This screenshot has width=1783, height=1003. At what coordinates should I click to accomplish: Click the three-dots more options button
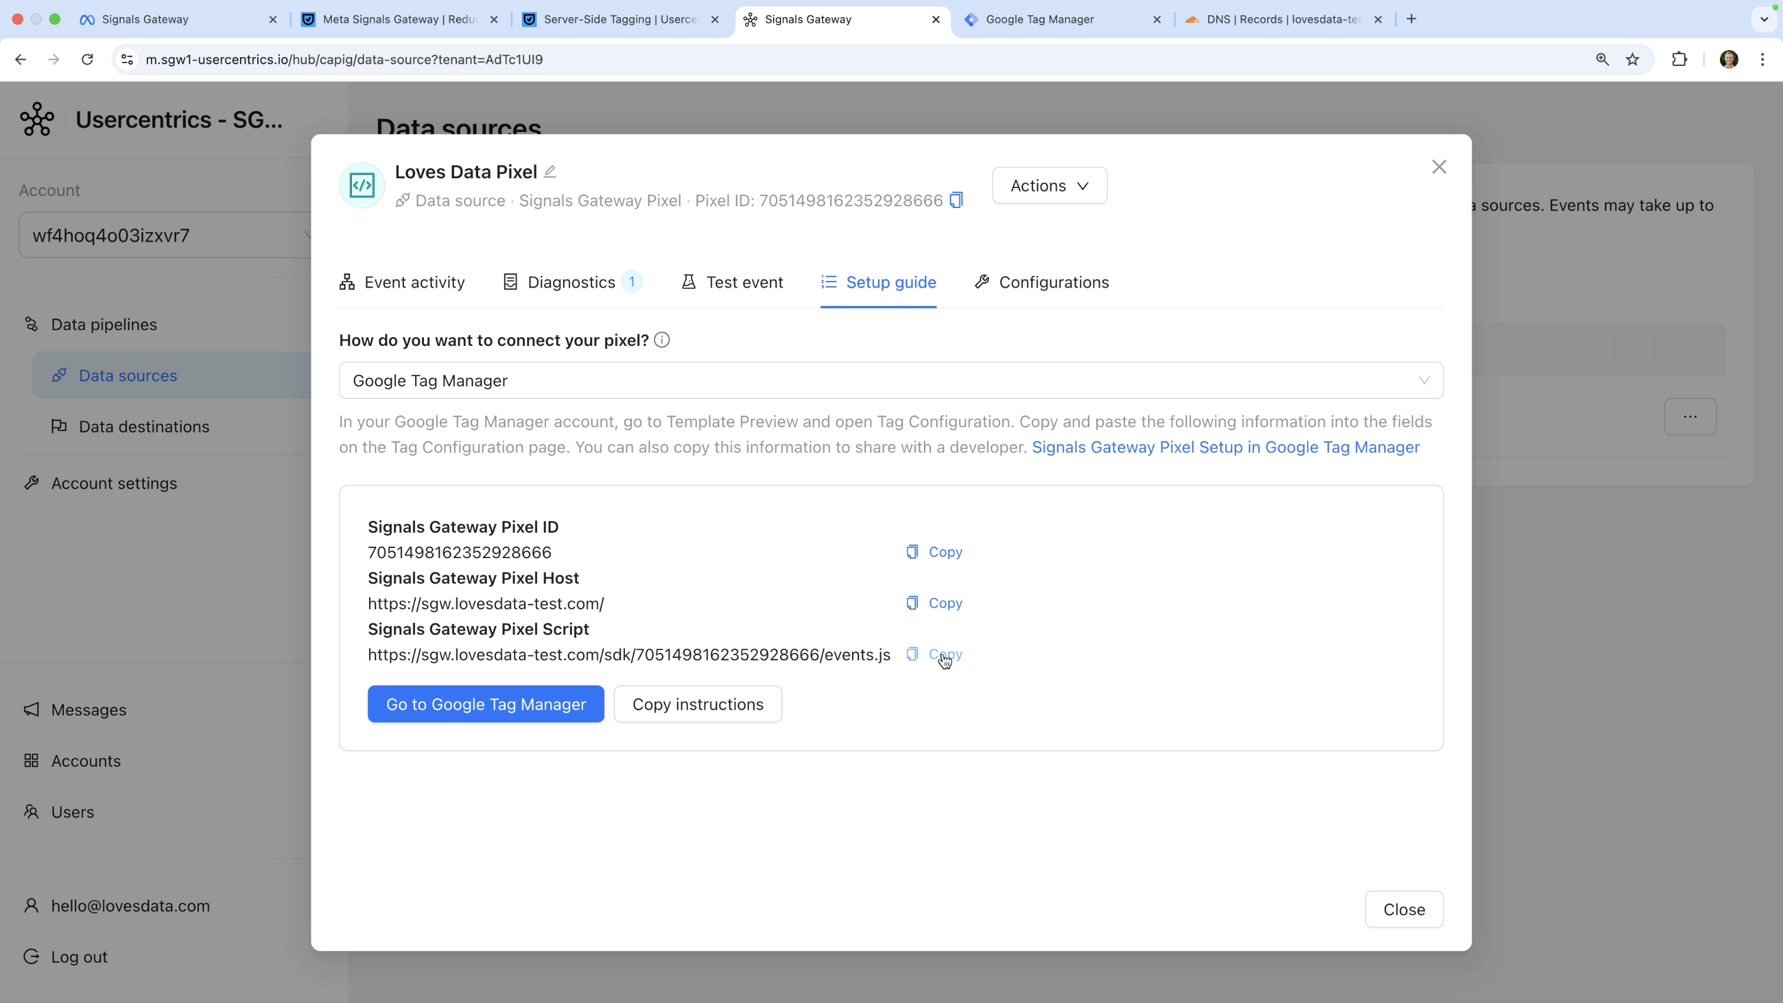point(1690,417)
